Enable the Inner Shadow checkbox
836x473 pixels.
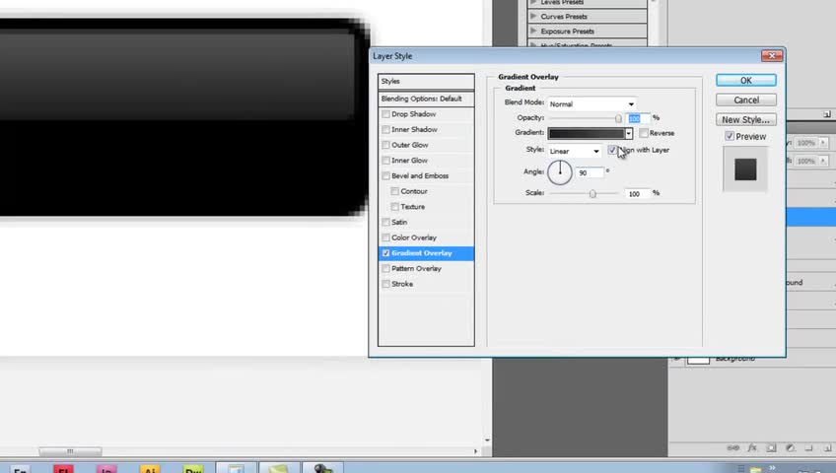pyautogui.click(x=386, y=129)
